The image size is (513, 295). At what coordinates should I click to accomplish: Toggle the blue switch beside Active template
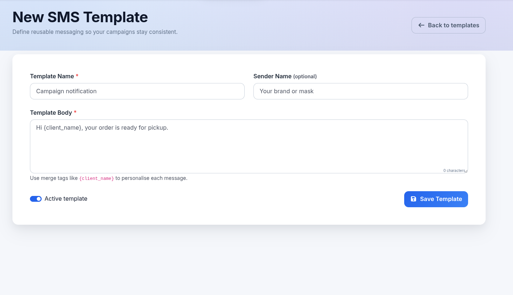pos(36,198)
